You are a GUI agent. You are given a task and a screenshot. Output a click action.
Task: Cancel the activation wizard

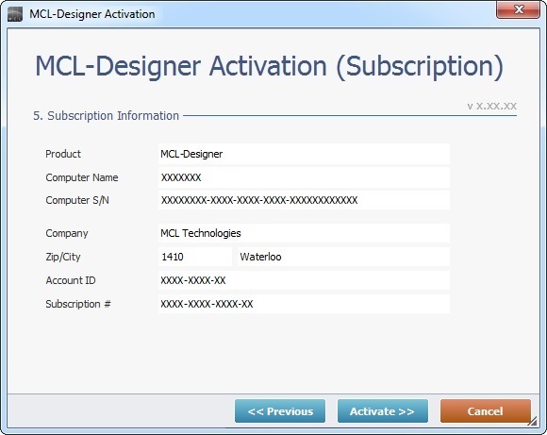486,410
